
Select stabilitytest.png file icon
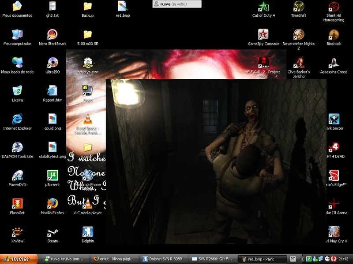pyautogui.click(x=53, y=147)
